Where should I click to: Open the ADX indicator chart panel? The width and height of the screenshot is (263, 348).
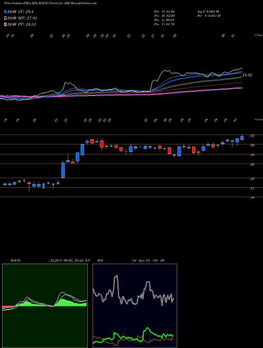pyautogui.click(x=135, y=306)
